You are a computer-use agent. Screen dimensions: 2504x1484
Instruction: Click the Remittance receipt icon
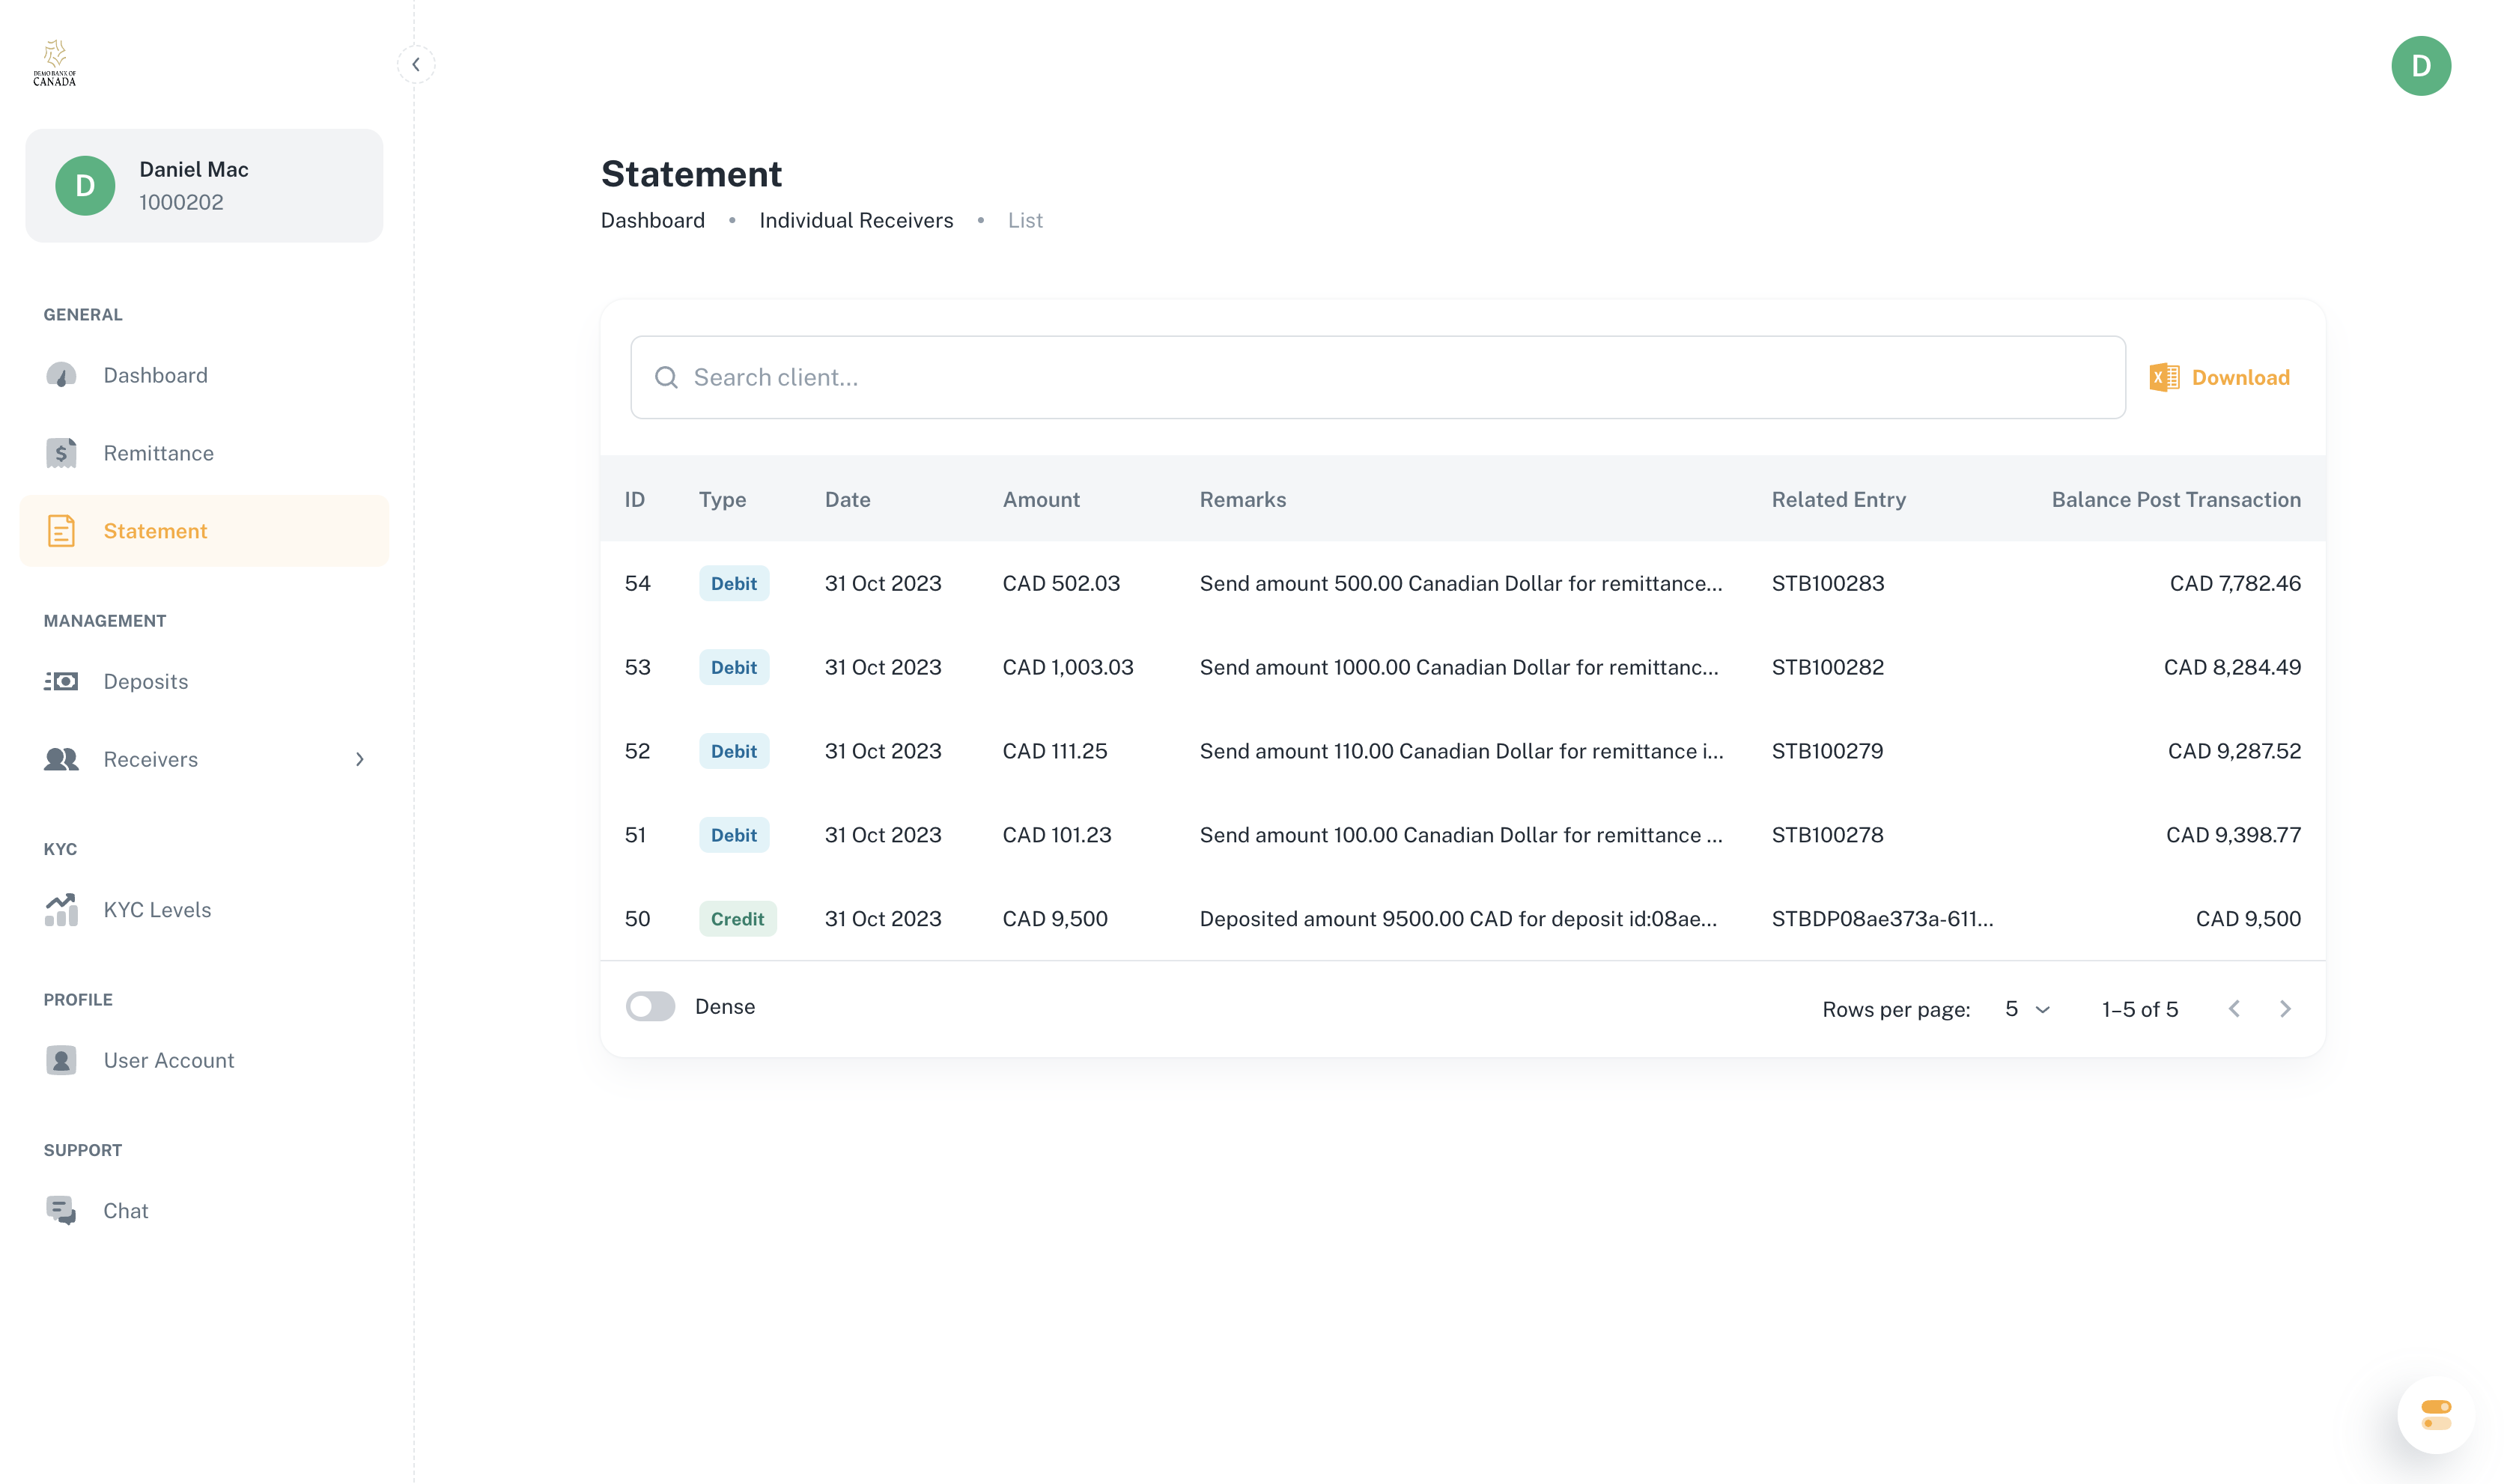tap(61, 453)
